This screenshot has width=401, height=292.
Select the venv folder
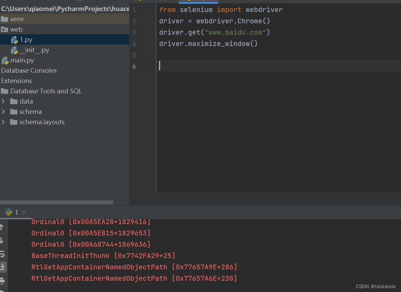65,19
